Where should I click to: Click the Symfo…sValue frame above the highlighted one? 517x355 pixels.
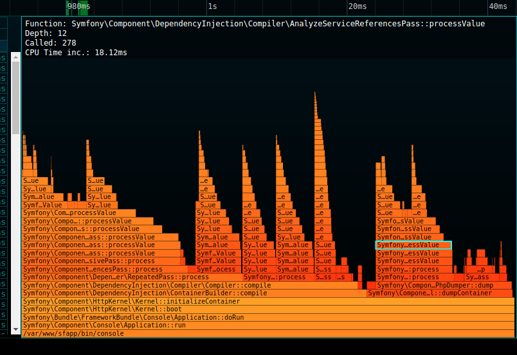(x=406, y=221)
